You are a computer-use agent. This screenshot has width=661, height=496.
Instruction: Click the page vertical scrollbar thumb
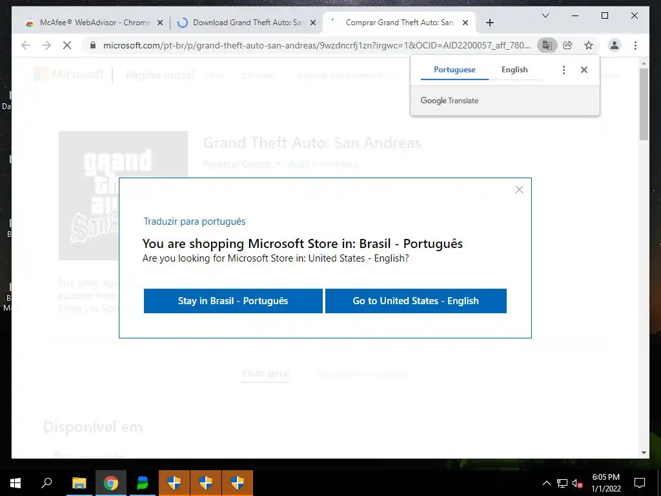click(x=644, y=104)
